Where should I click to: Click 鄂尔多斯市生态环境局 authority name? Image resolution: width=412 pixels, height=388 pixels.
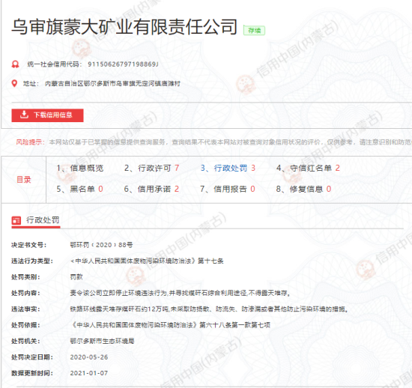point(102,342)
